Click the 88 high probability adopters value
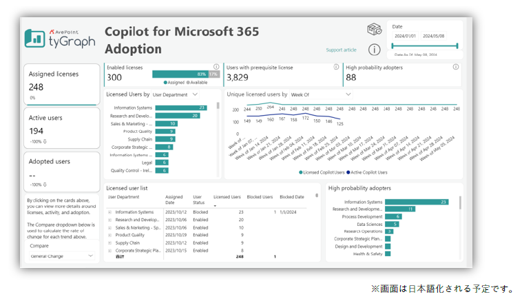The image size is (522, 301). click(351, 78)
